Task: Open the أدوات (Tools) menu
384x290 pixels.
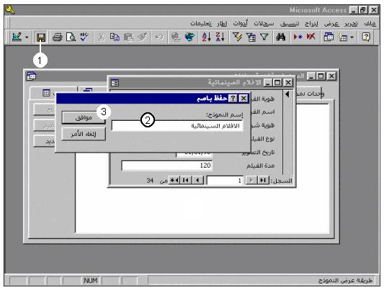Action: click(240, 24)
